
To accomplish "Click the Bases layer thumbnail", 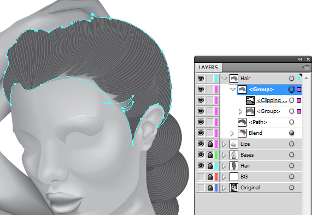I will coord(234,155).
